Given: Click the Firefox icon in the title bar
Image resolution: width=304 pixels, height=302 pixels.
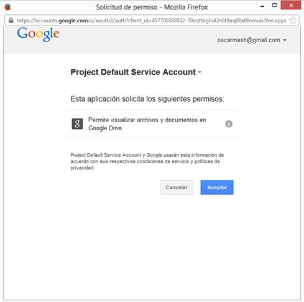Looking at the screenshot, I should tap(7, 7).
